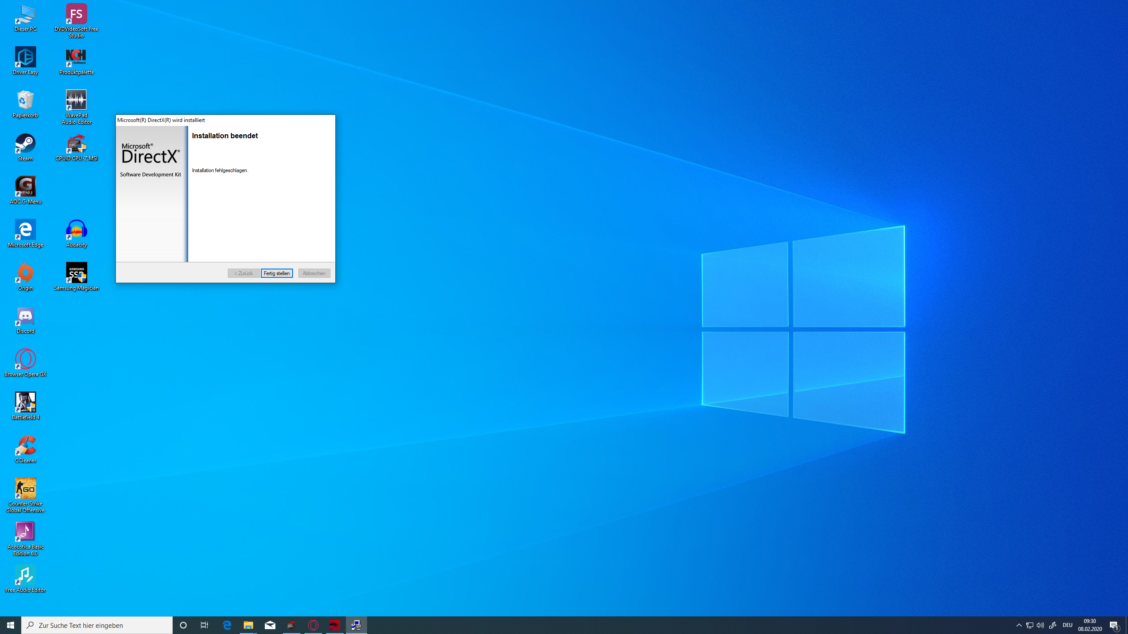Open the Papierkorb recycle bin
This screenshot has height=634, width=1128.
(25, 103)
